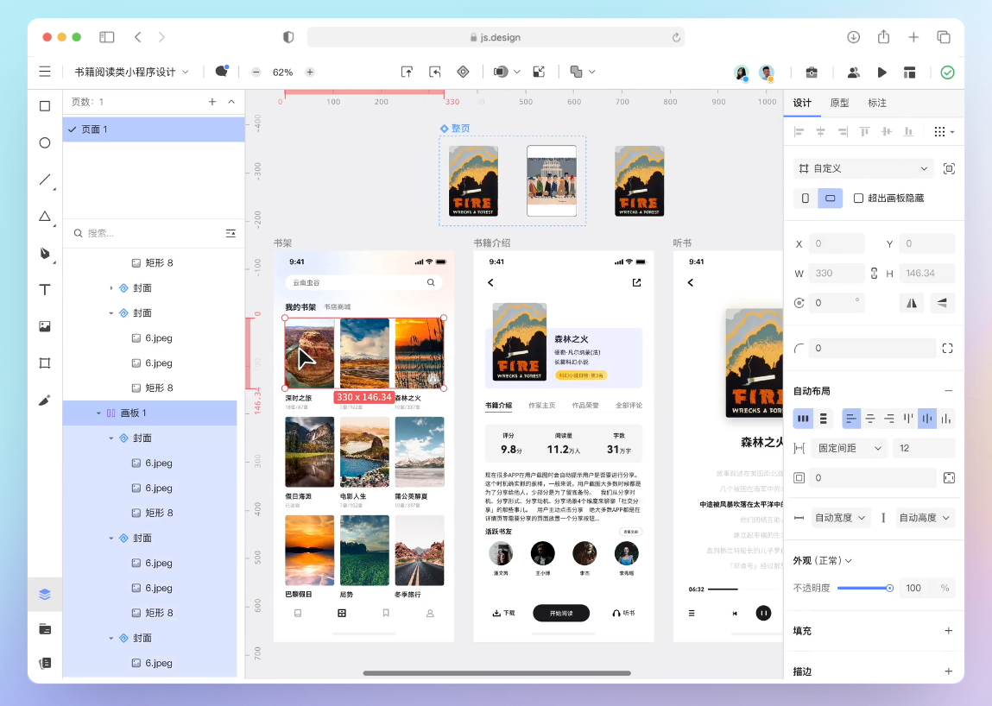This screenshot has width=992, height=706.
Task: Select the Line tool
Action: (x=44, y=180)
